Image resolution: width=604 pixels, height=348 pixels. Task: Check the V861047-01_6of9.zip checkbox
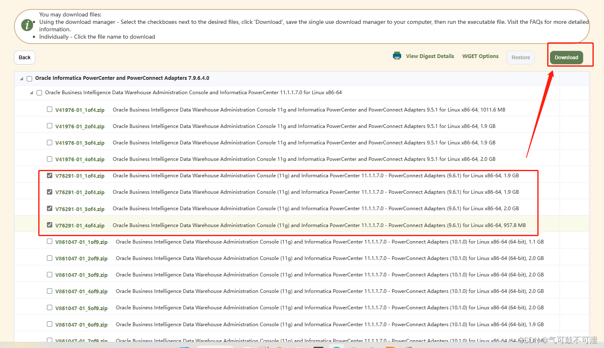coord(49,324)
